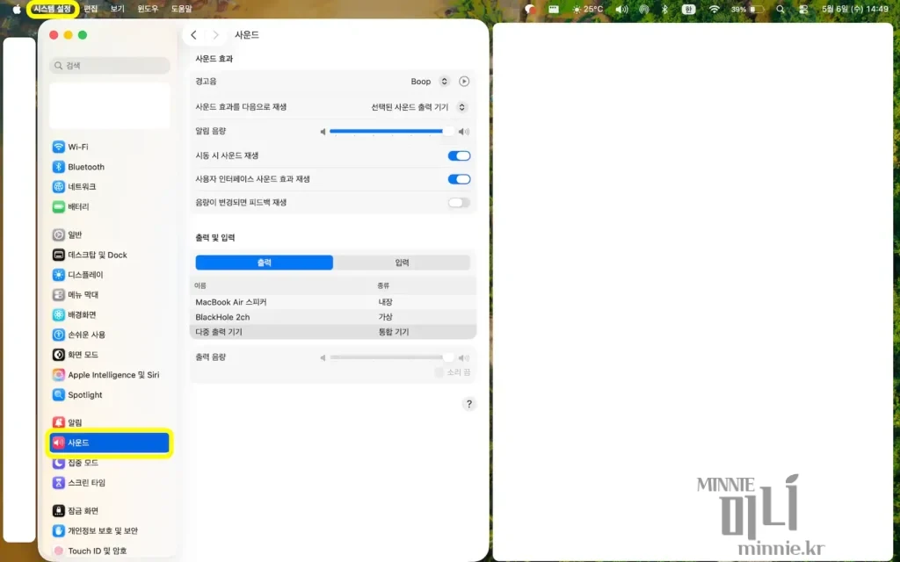Toggle 시동 시 사운드 재생 switch
The image size is (900, 562).
[459, 155]
